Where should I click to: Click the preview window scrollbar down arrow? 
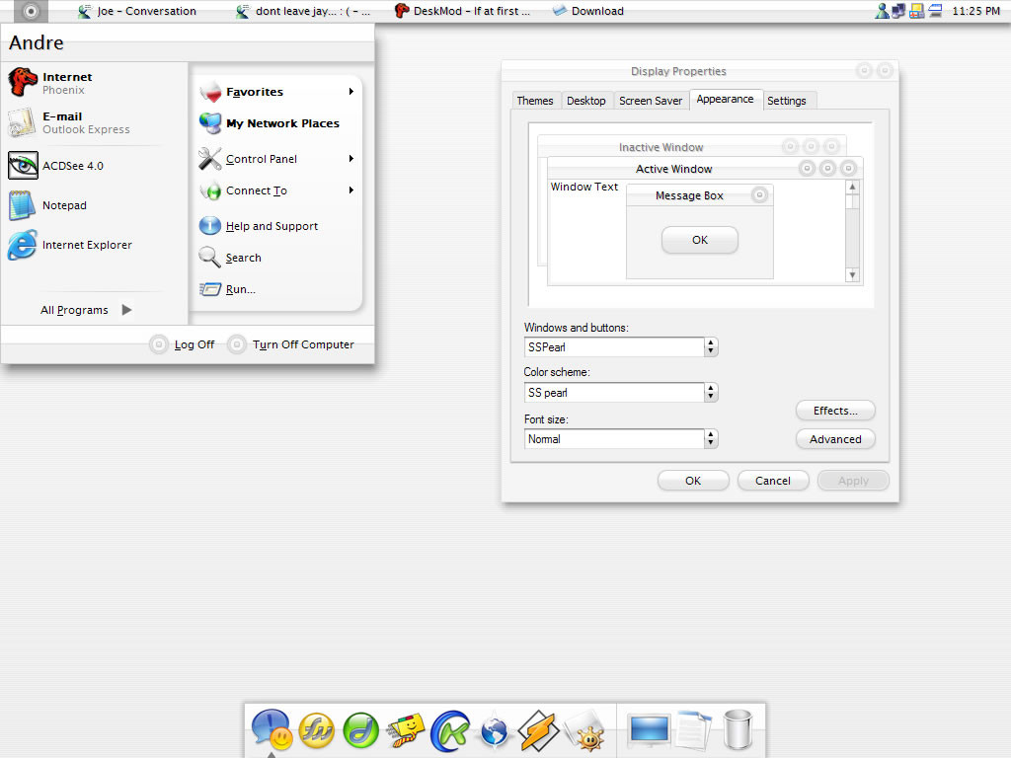[852, 275]
